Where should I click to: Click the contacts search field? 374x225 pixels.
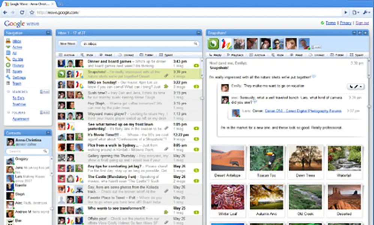28,151
